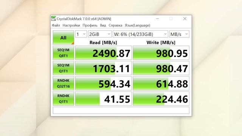Start the SEQ1M Q1T1 test
Screen dimensions: 242x136
(64, 68)
